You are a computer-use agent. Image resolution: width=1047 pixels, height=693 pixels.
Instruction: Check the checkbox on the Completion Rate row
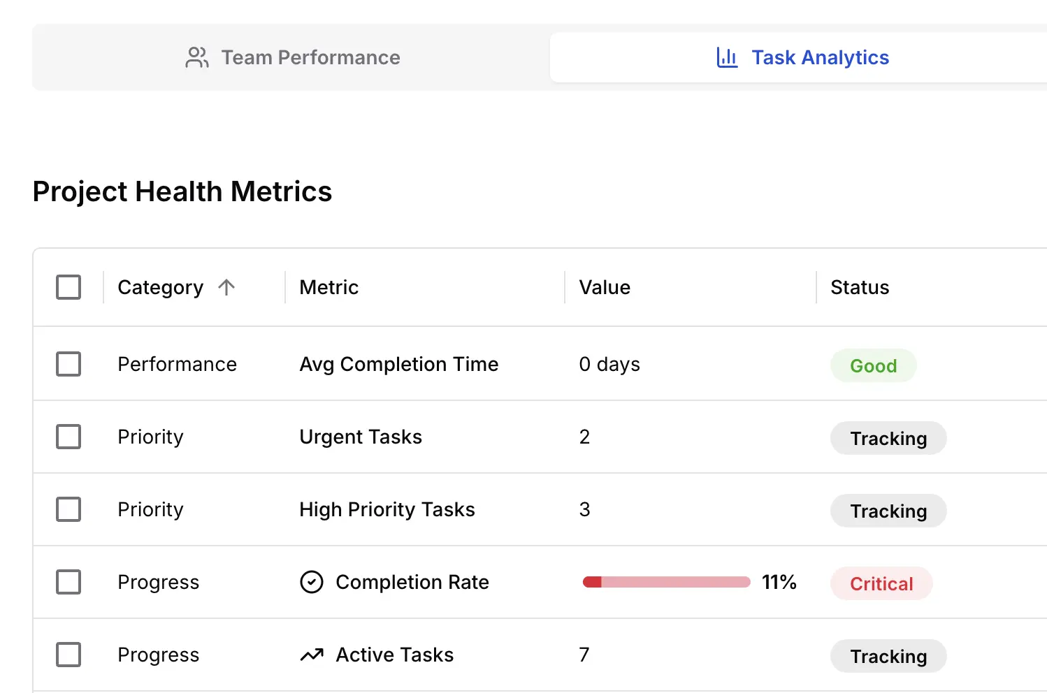pyautogui.click(x=68, y=581)
